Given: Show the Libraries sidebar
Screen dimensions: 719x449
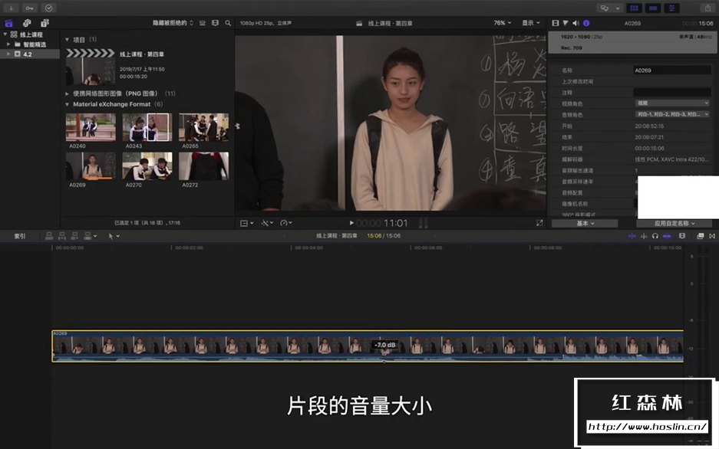Looking at the screenshot, I should (8, 23).
